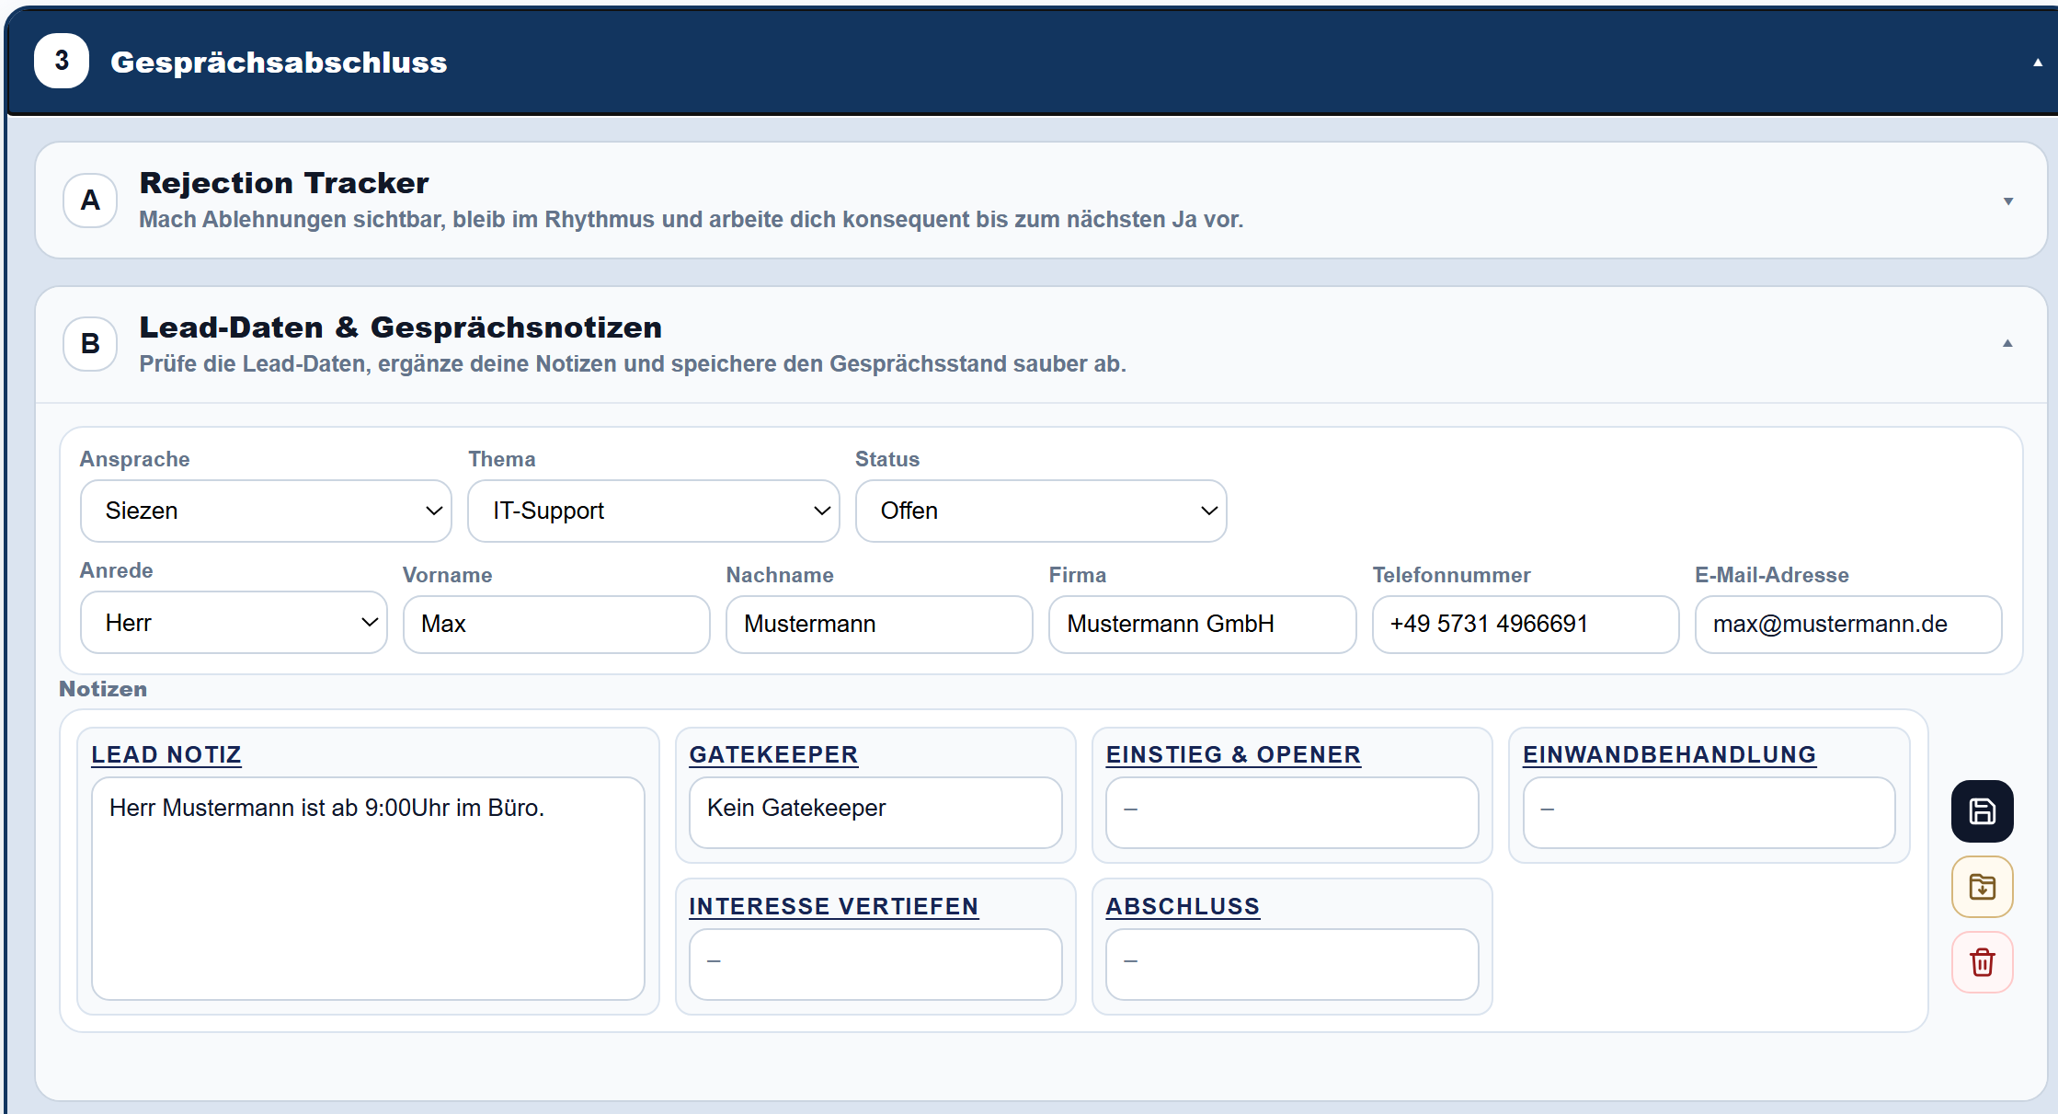Click the Notizen section label

(x=103, y=689)
